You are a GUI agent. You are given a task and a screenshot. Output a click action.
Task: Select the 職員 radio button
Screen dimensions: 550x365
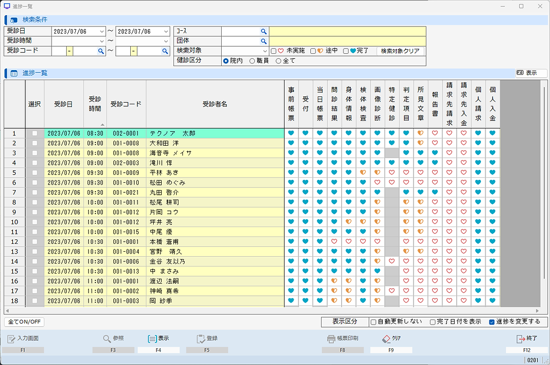(252, 61)
